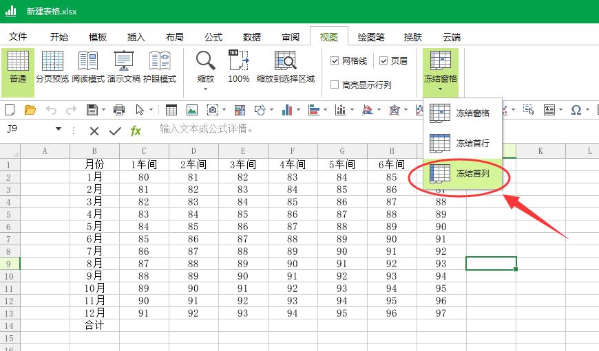
Task: Undo the last action
Action: (51, 110)
